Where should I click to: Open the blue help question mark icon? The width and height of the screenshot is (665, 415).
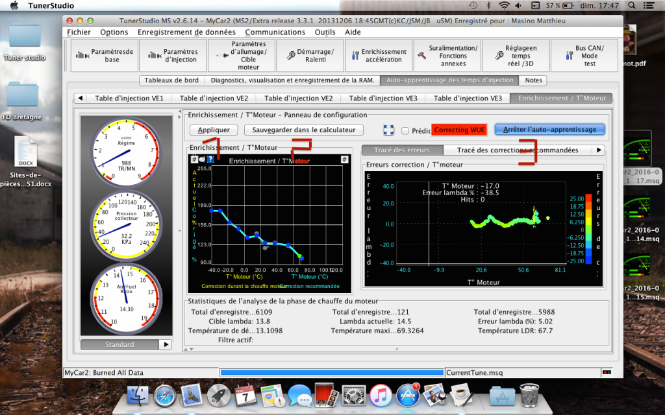(210, 160)
